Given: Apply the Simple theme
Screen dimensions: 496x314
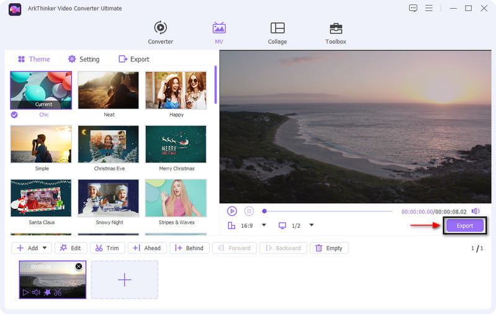Looking at the screenshot, I should [x=41, y=144].
